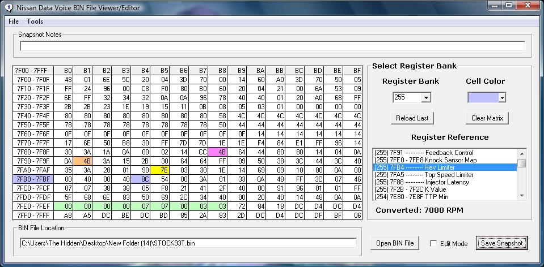Open the File menu
The width and height of the screenshot is (544, 267).
click(x=14, y=21)
